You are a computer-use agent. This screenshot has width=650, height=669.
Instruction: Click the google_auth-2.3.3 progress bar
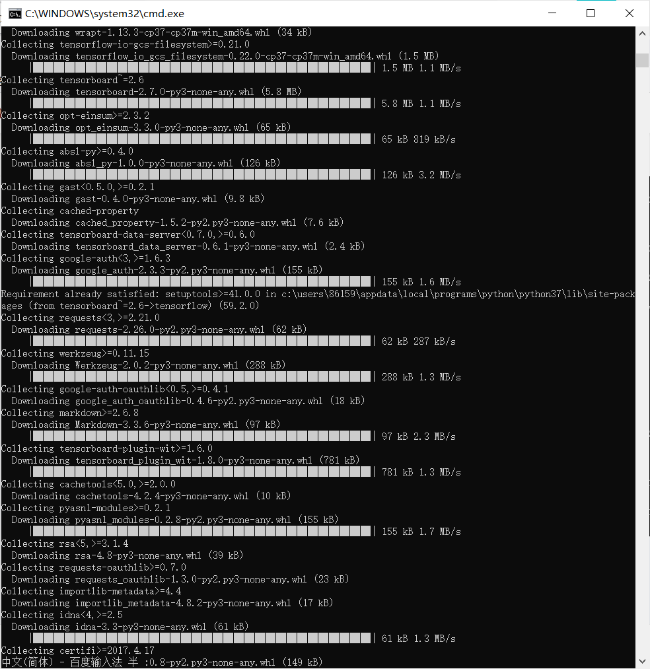202,282
